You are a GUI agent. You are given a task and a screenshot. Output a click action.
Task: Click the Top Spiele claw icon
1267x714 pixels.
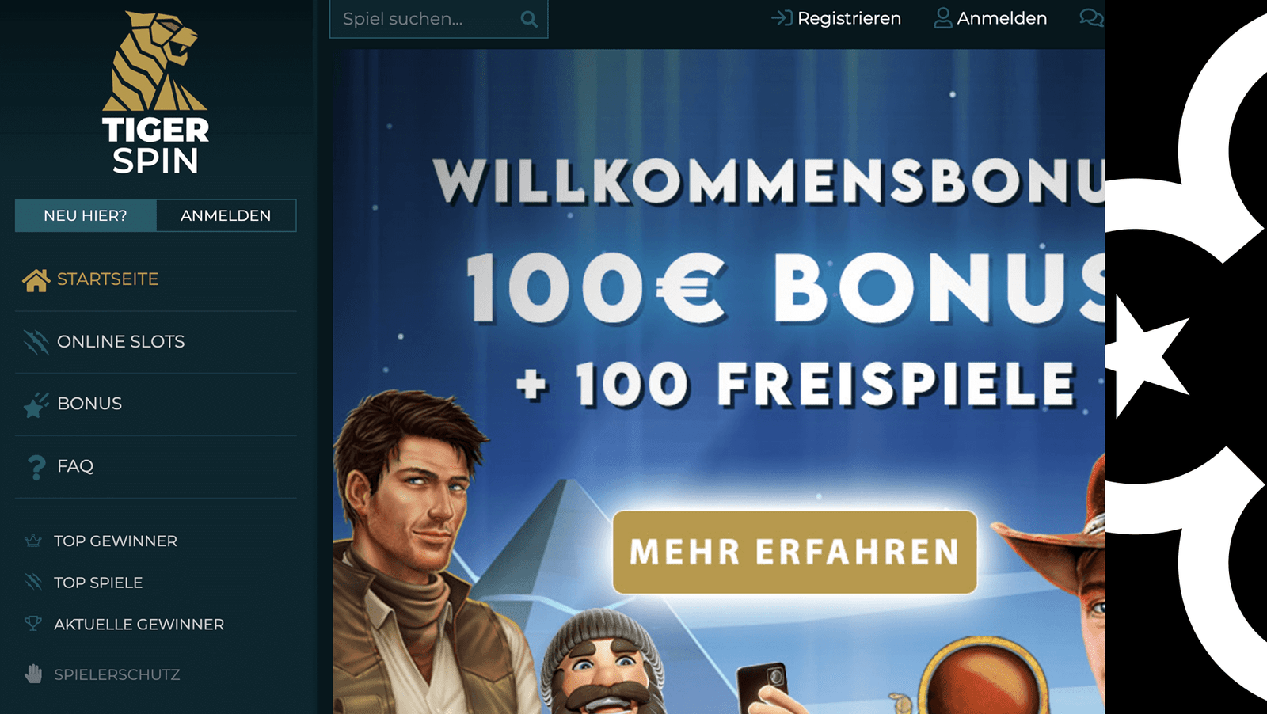pos(33,582)
